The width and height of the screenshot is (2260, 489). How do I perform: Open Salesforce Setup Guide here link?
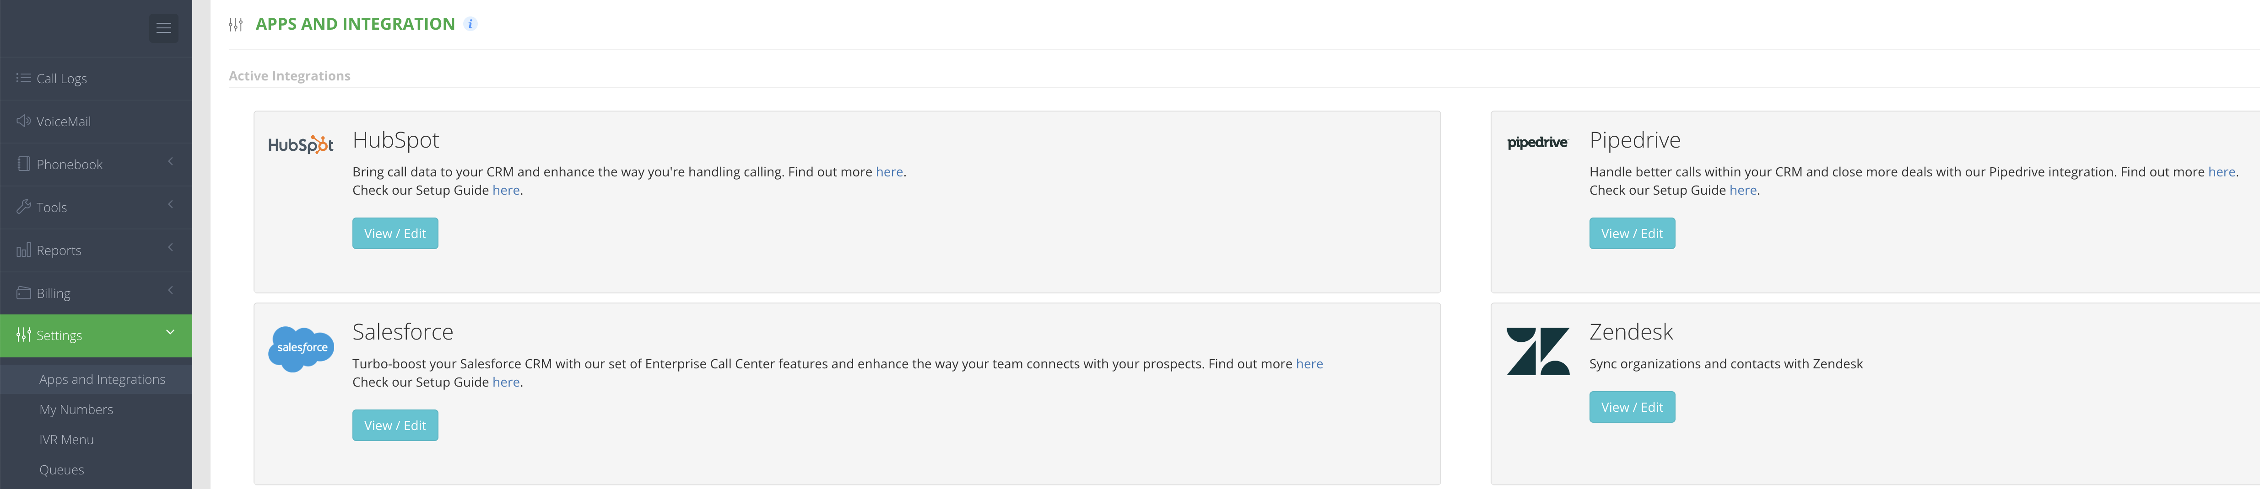[x=505, y=382]
